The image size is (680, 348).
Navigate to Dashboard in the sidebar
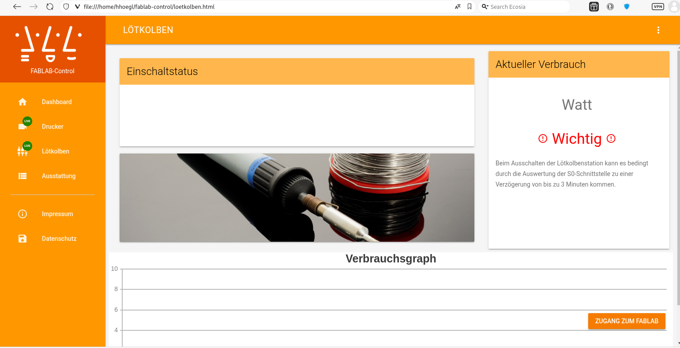[x=57, y=102]
